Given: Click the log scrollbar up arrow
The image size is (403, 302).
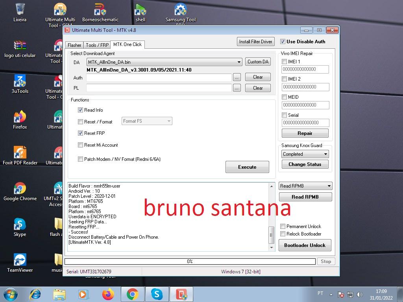Looking at the screenshot, I should click(x=272, y=186).
